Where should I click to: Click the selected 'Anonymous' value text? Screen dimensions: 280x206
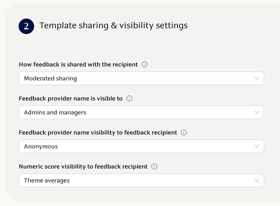click(41, 146)
